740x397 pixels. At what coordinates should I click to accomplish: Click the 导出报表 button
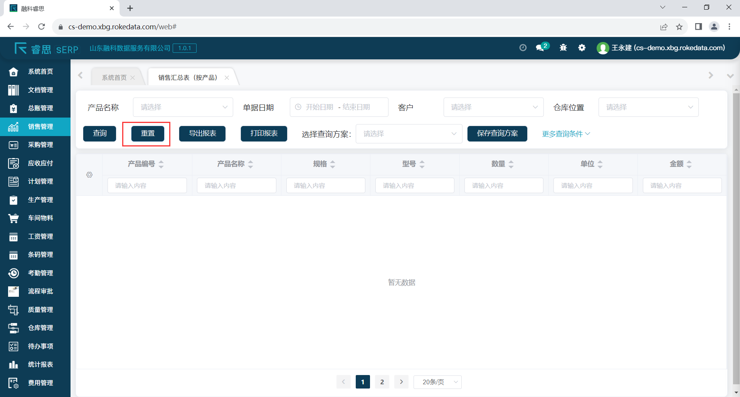[202, 133]
